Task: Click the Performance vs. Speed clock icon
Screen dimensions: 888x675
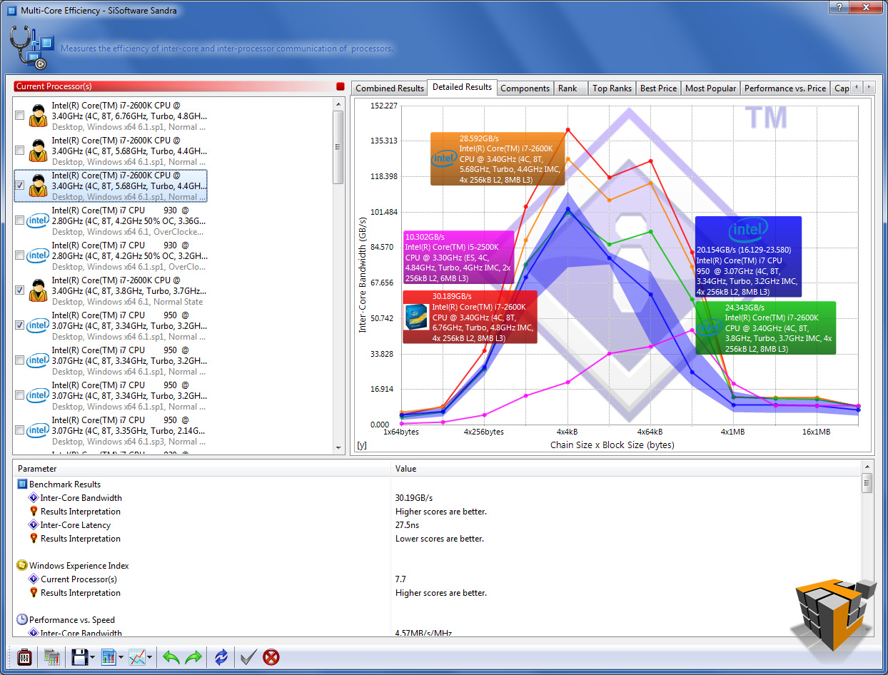Action: coord(21,620)
